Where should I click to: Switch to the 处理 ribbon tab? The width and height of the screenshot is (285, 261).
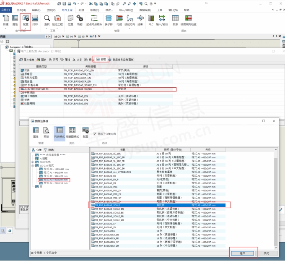coord(81,10)
